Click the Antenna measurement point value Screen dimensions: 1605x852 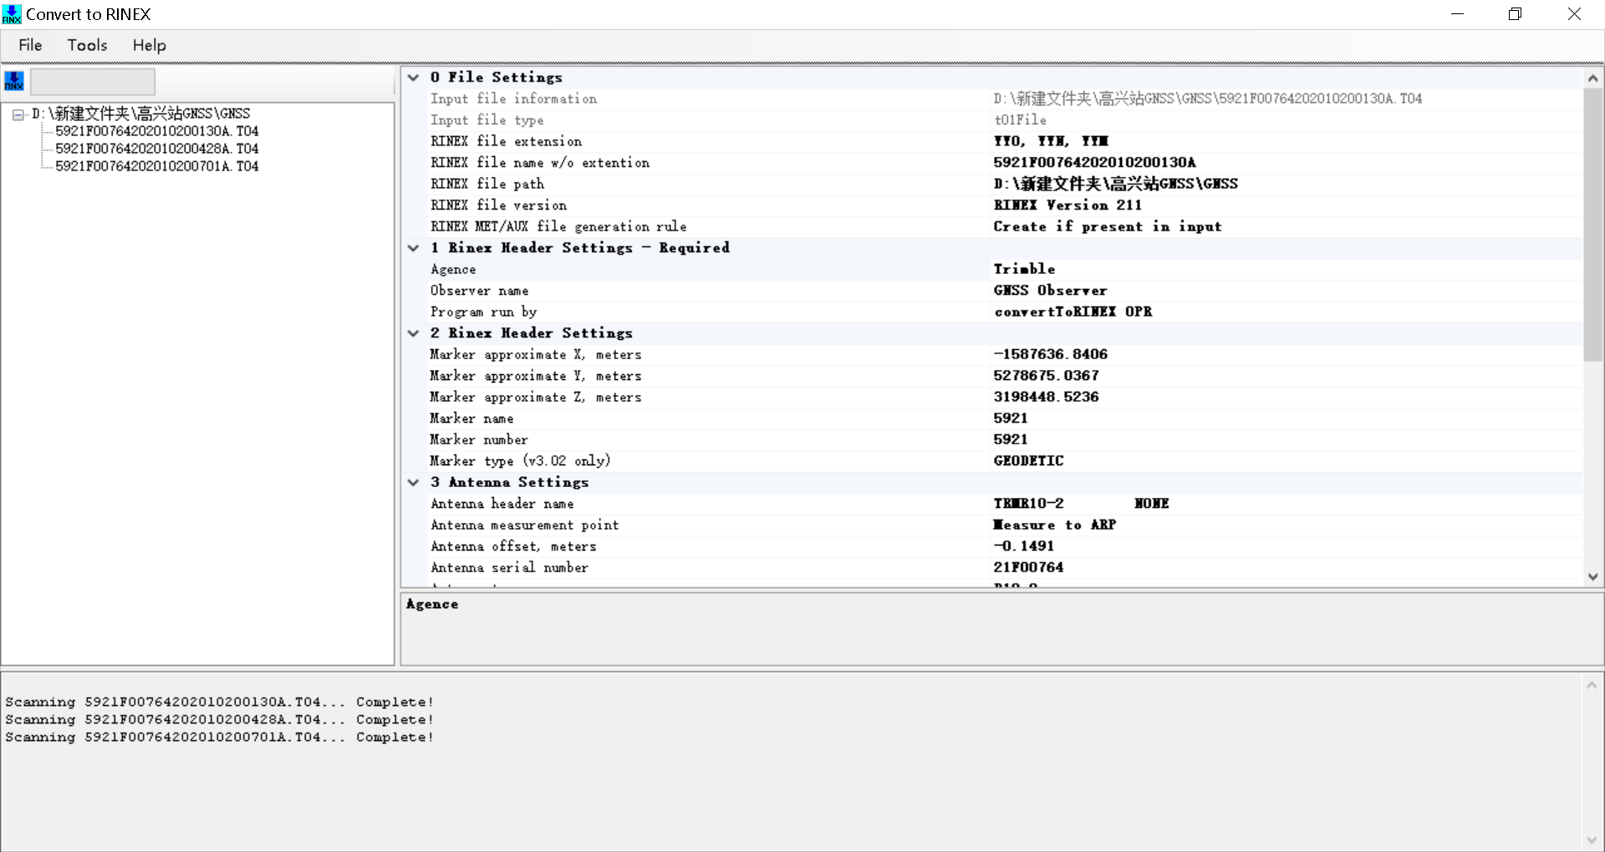[x=1054, y=525]
